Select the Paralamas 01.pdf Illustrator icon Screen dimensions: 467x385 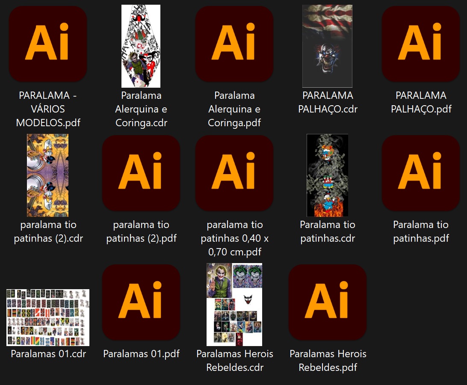(x=141, y=302)
